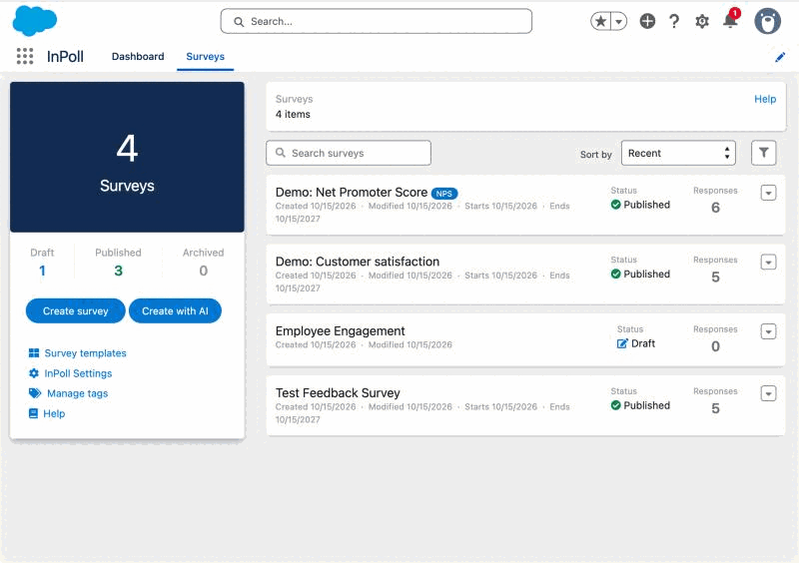Click the Salesforce cloud logo
This screenshot has height=563, width=799.
click(x=35, y=21)
